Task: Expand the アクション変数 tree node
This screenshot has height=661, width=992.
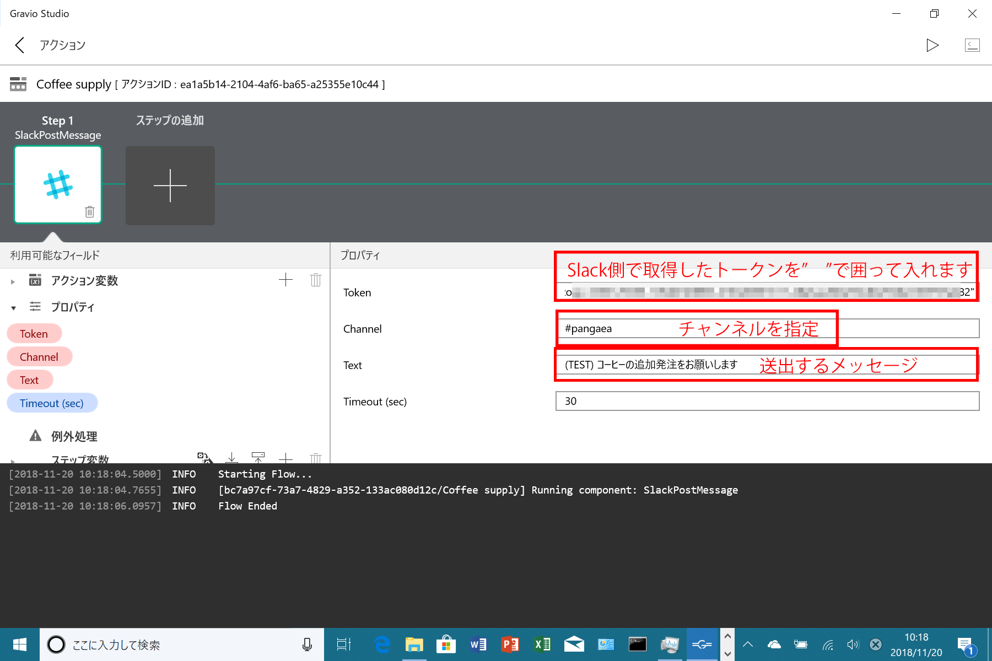Action: (x=13, y=281)
